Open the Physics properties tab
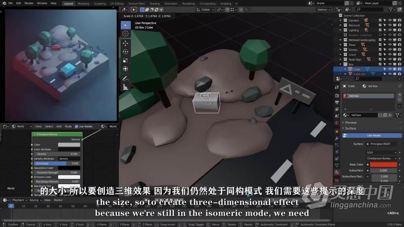Image resolution: width=404 pixels, height=227 pixels. click(x=337, y=152)
